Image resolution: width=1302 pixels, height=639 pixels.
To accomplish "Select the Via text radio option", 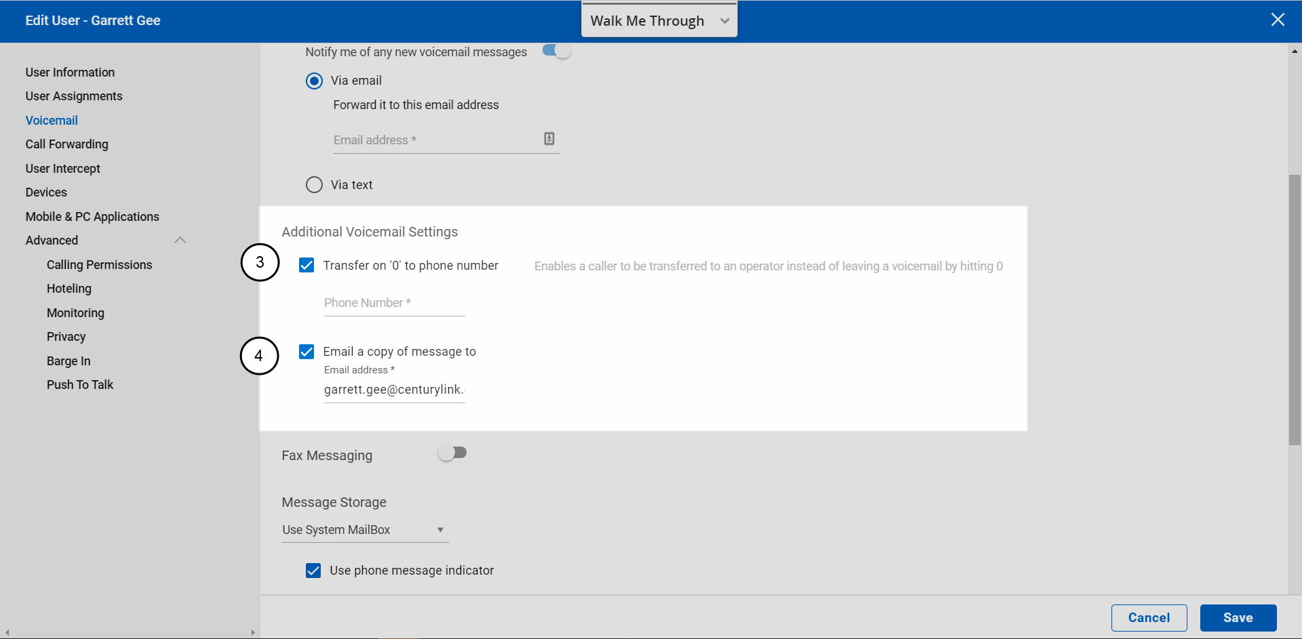I will tap(314, 185).
